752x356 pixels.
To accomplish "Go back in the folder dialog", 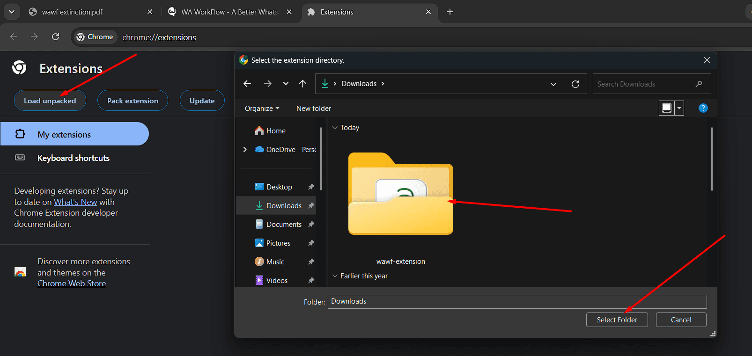I will coord(247,84).
